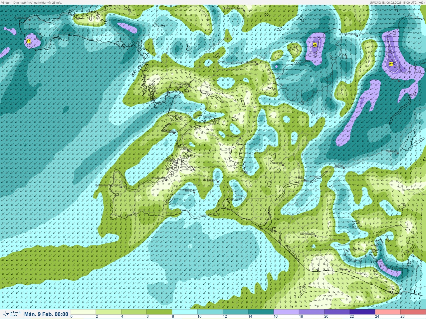
Task: Click the Hvanneyri station label
Action: coord(182,84)
